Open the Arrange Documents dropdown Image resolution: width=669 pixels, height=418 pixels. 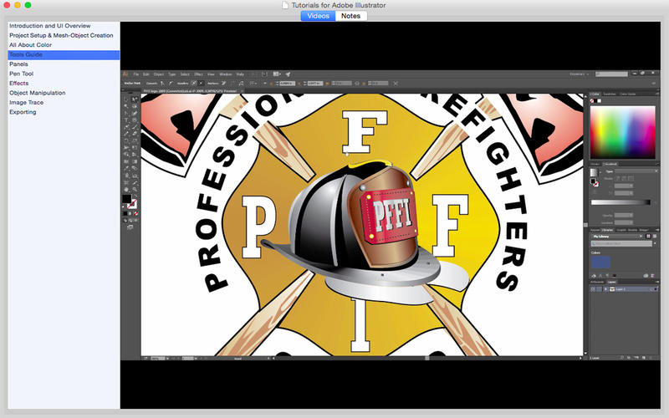[277, 74]
